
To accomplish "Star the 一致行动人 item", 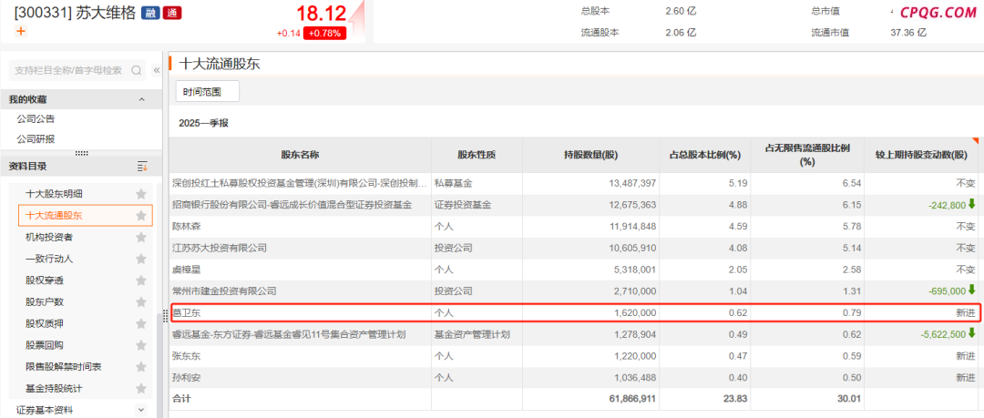I will click(141, 259).
